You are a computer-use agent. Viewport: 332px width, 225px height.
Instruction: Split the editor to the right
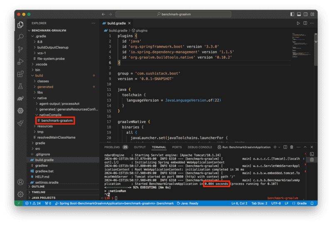click(x=305, y=23)
